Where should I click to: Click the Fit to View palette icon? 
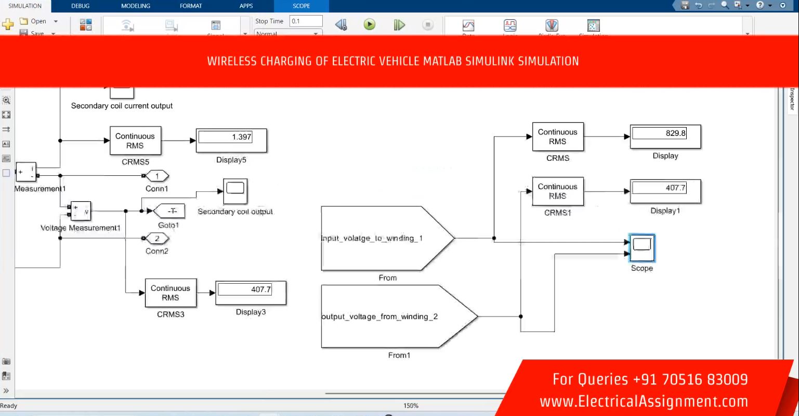coord(7,114)
